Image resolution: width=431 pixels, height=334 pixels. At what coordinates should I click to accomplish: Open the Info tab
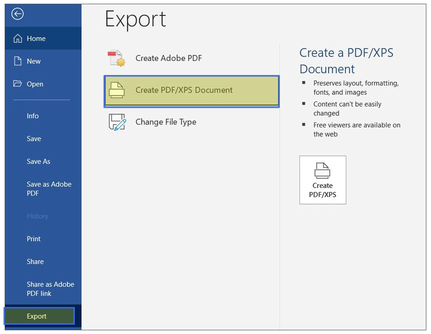33,116
